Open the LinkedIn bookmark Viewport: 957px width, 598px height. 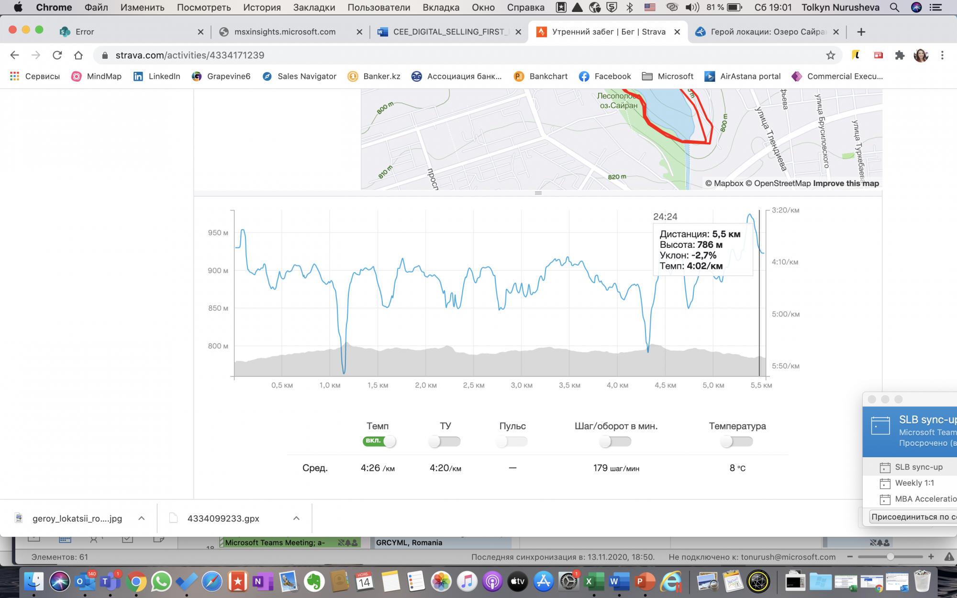[x=156, y=76]
